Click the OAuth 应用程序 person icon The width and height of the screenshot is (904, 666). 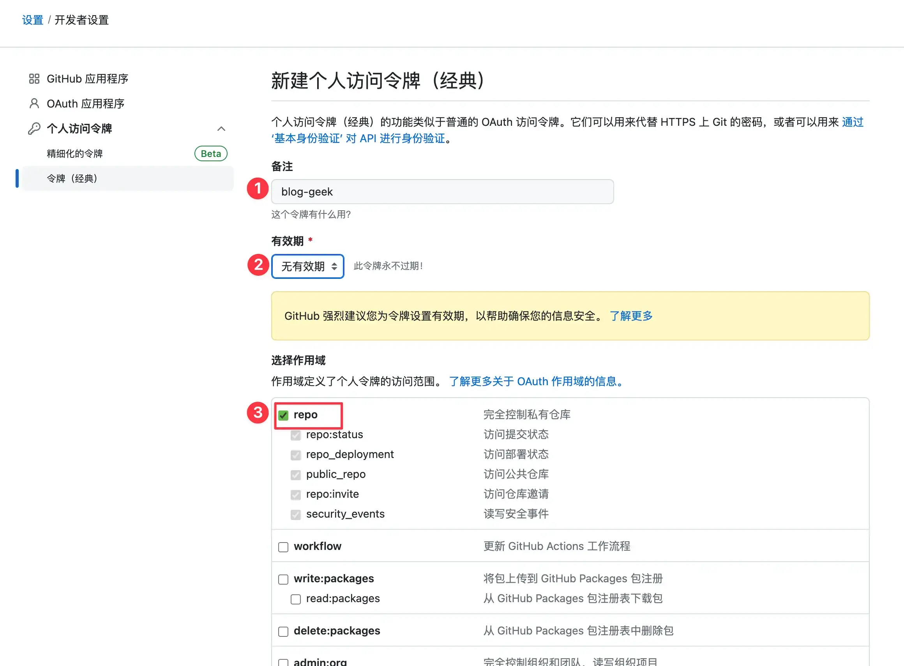34,104
